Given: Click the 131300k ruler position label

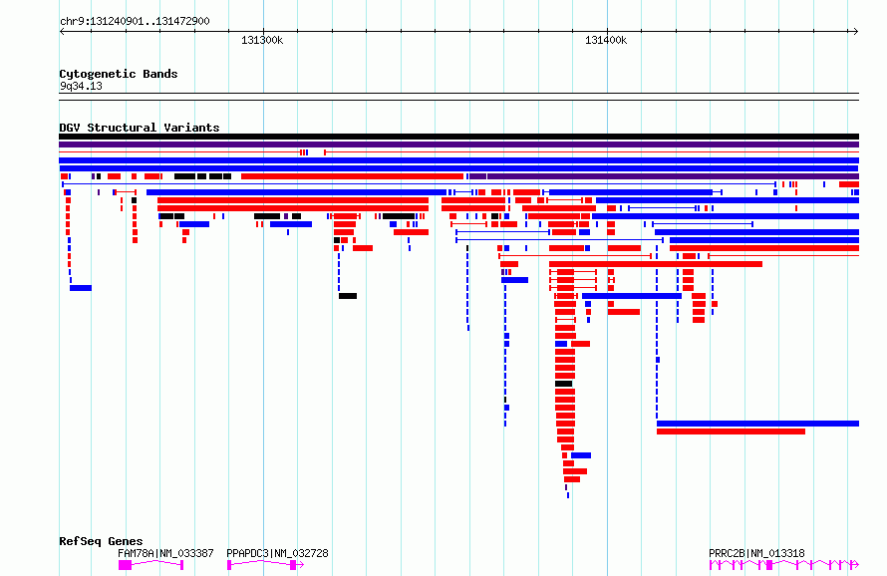Looking at the screenshot, I should (x=262, y=40).
